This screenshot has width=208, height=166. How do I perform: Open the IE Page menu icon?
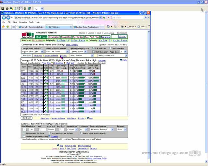pyautogui.click(x=128, y=27)
